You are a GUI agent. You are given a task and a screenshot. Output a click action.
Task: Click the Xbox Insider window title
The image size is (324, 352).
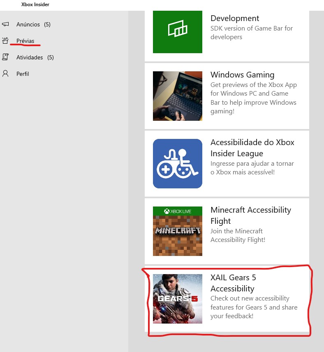pyautogui.click(x=35, y=5)
